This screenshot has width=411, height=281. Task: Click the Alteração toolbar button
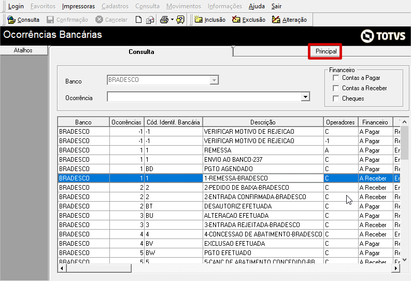coord(289,20)
